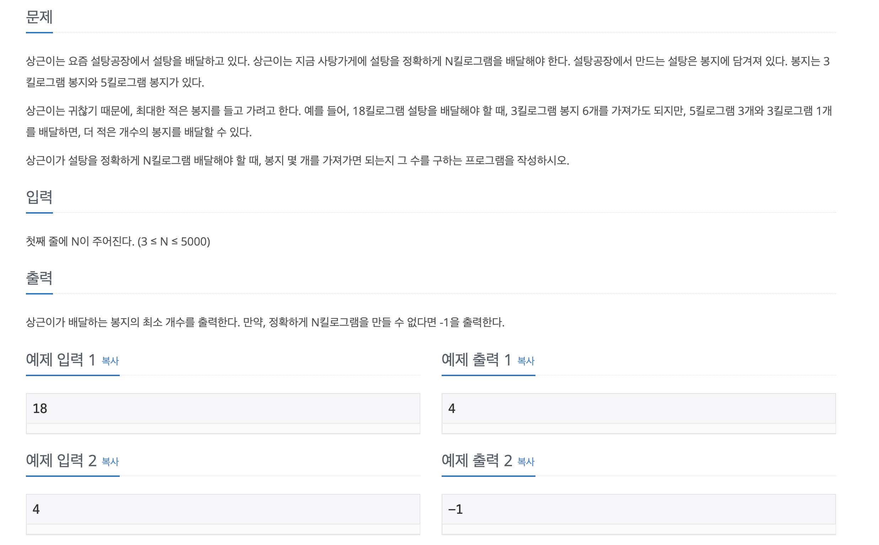This screenshot has width=879, height=545.
Task: Click the 예제 출력 1 heading
Action: (476, 360)
